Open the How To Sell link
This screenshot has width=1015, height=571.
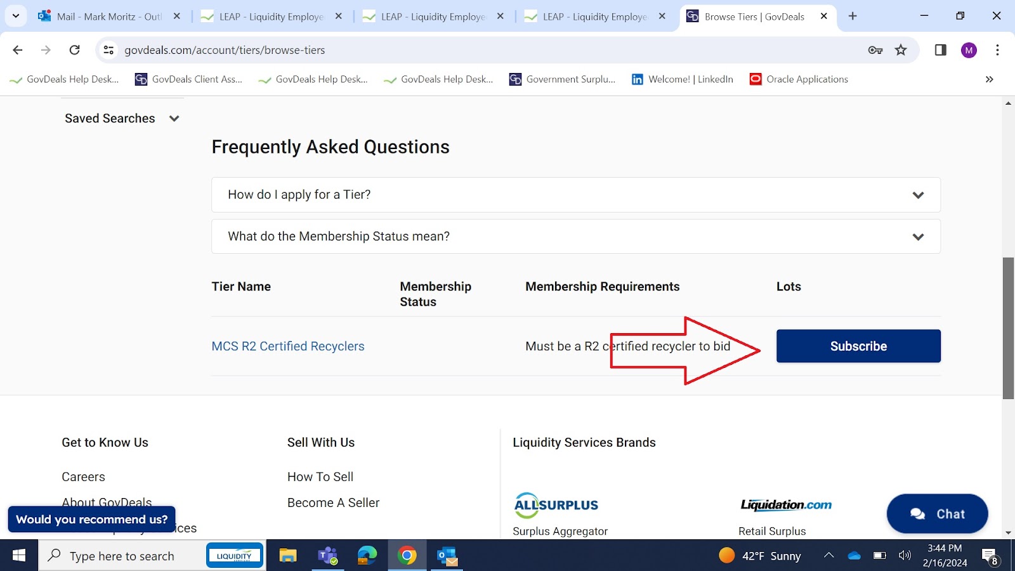tap(320, 477)
